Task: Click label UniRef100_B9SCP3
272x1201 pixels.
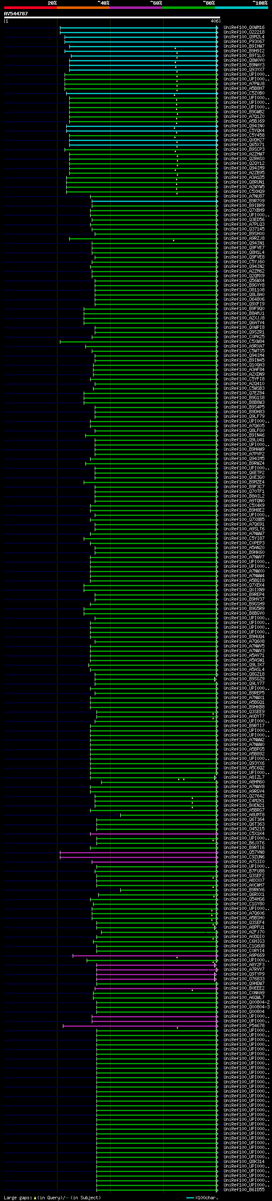Action: (x=244, y=149)
